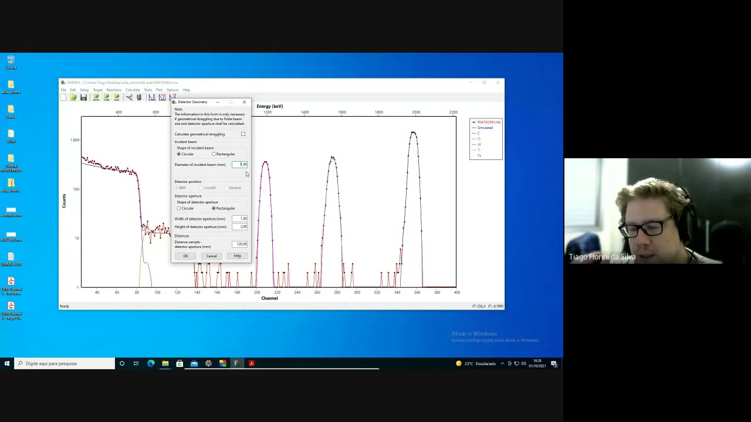The height and width of the screenshot is (422, 751).
Task: Select Circular for detector aperture shape
Action: [179, 208]
